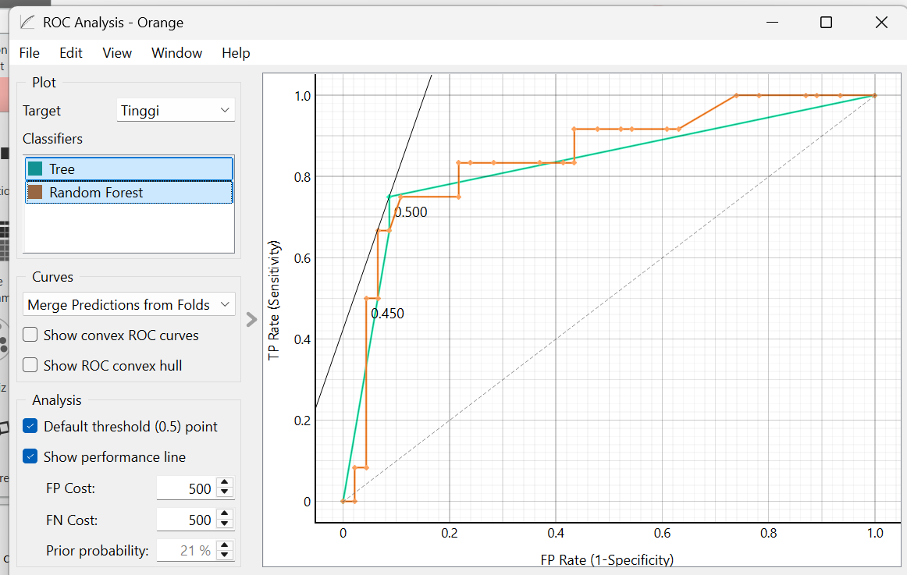Viewport: 907px width, 575px height.
Task: Maximize the ROC Analysis window
Action: pyautogui.click(x=826, y=23)
